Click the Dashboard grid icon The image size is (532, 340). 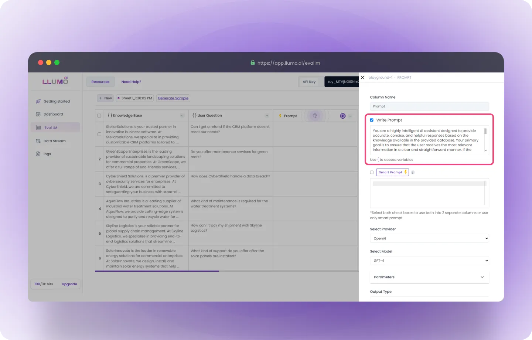pyautogui.click(x=38, y=114)
